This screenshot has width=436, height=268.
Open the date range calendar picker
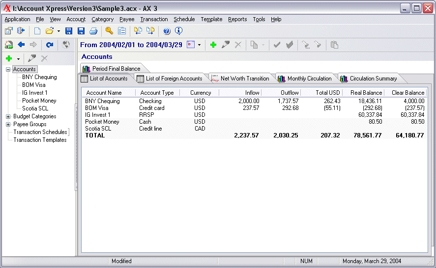click(x=191, y=45)
